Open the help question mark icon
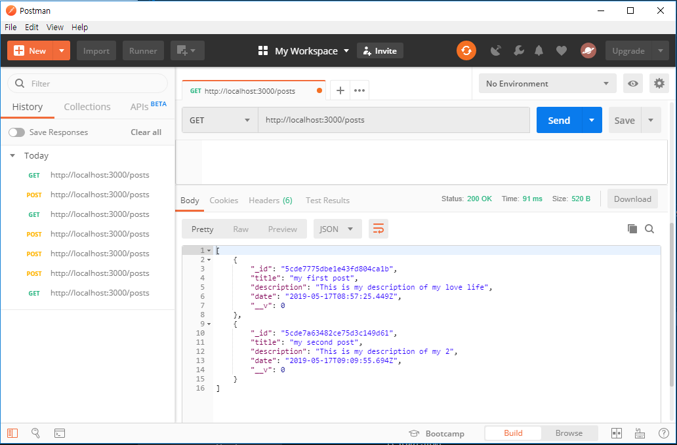Screen dimensions: 677x445 pos(664,433)
